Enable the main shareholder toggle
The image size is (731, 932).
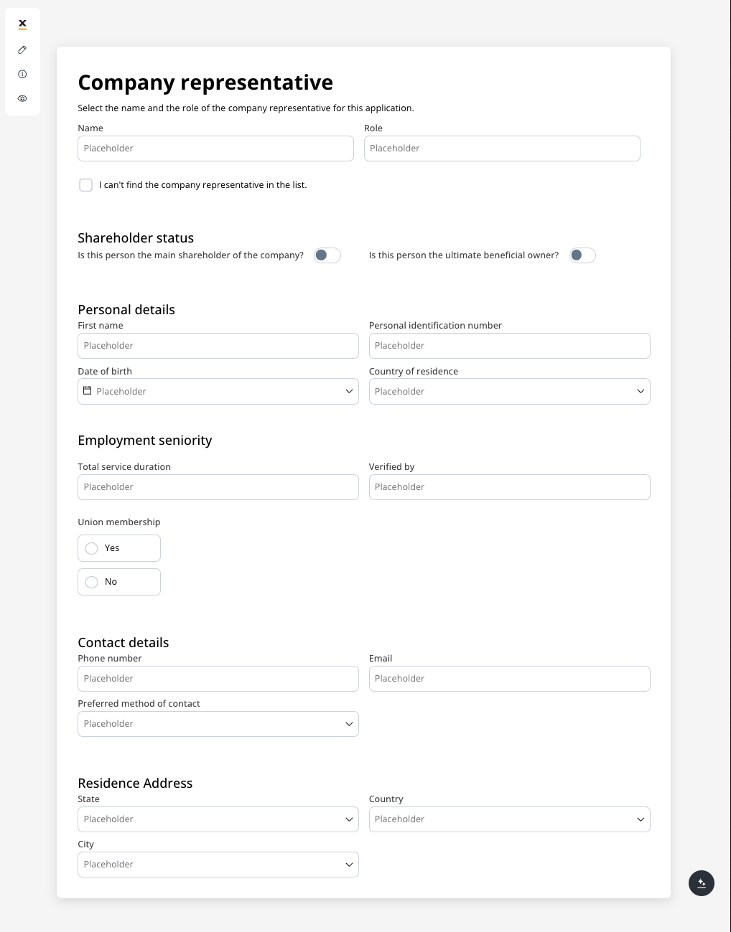[x=327, y=255]
